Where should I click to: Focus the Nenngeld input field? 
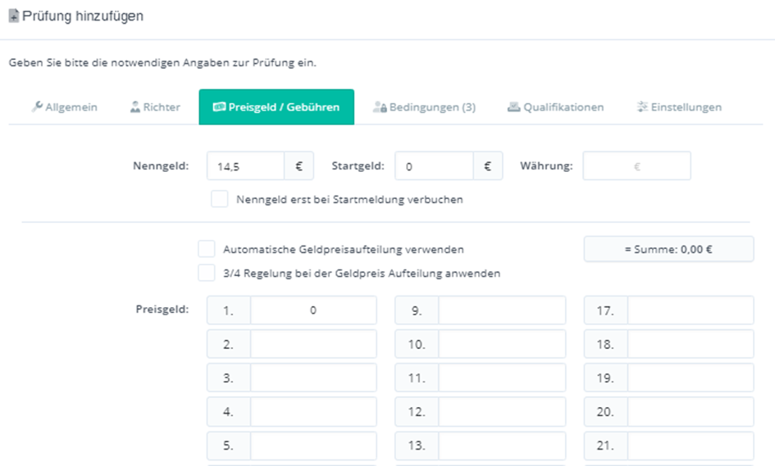pyautogui.click(x=246, y=166)
